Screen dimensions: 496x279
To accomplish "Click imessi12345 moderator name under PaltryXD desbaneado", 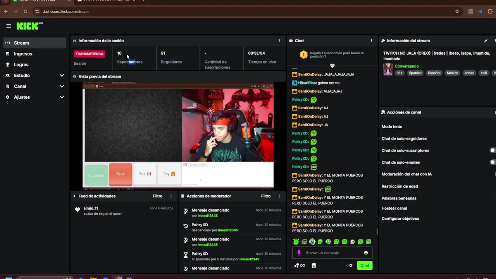I will pos(228,230).
